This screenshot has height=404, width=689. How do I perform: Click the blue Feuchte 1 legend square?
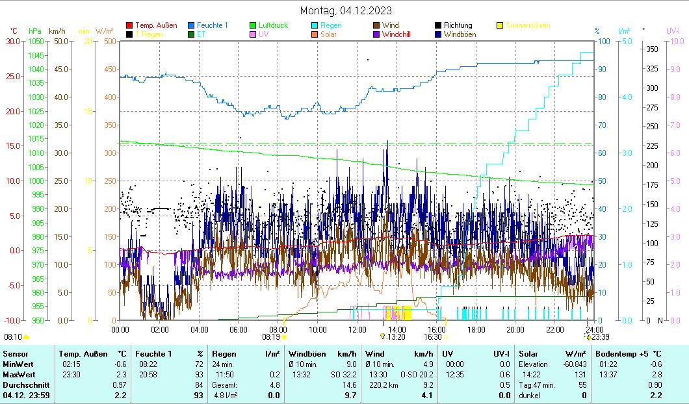pos(192,25)
